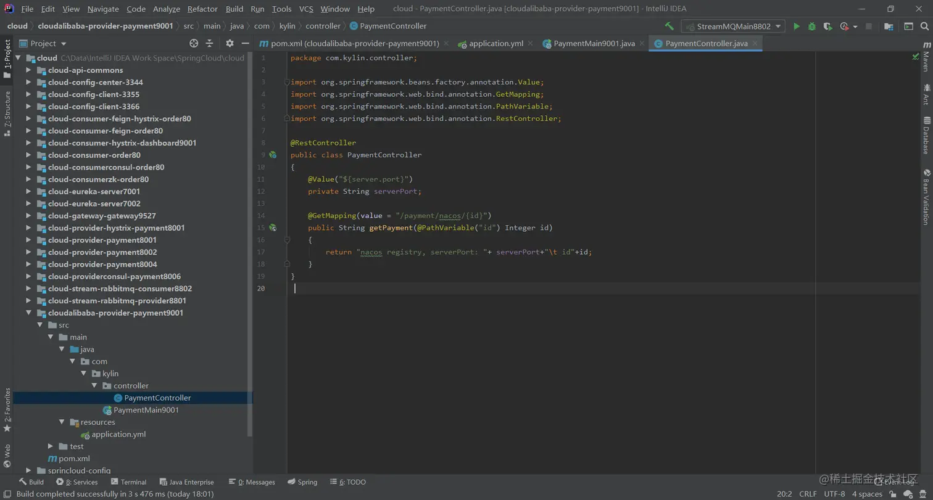Click Collapse All icon in Project panel
The height and width of the screenshot is (500, 933).
coord(209,43)
